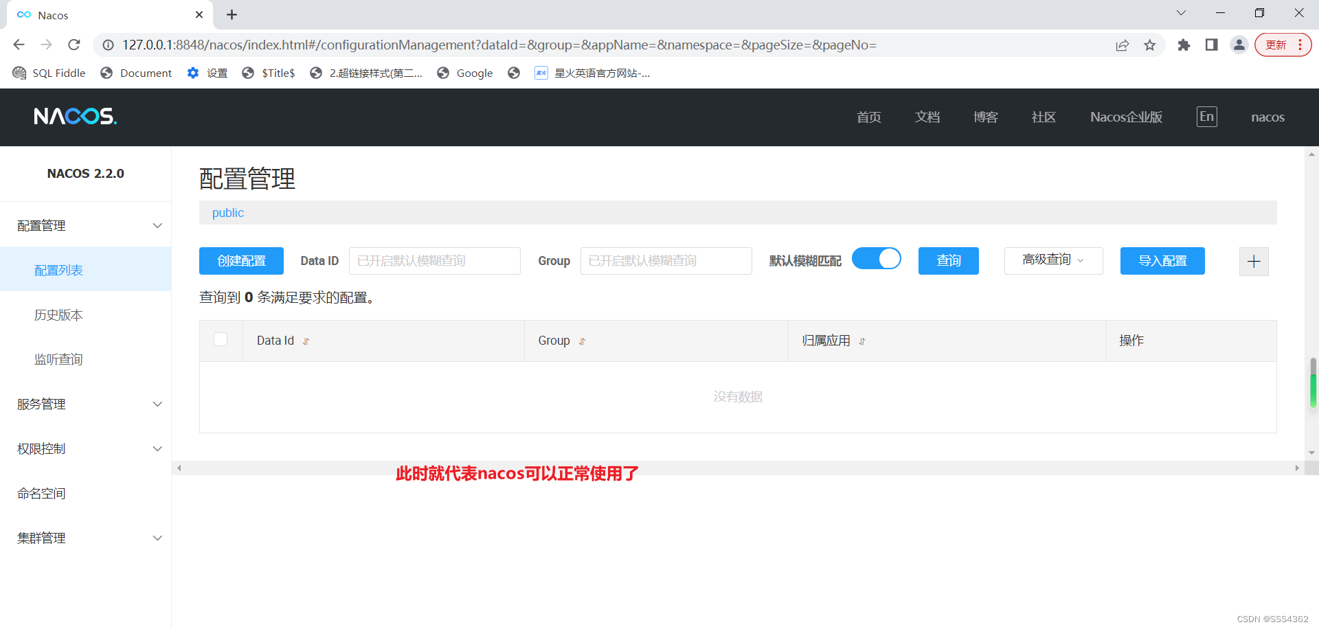
Task: Select the public namespace tab
Action: [228, 213]
